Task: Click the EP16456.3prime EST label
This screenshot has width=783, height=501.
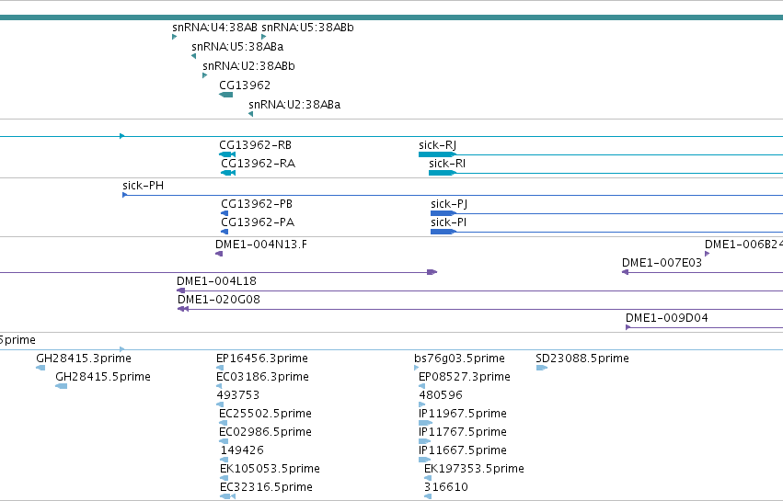Action: 262,359
